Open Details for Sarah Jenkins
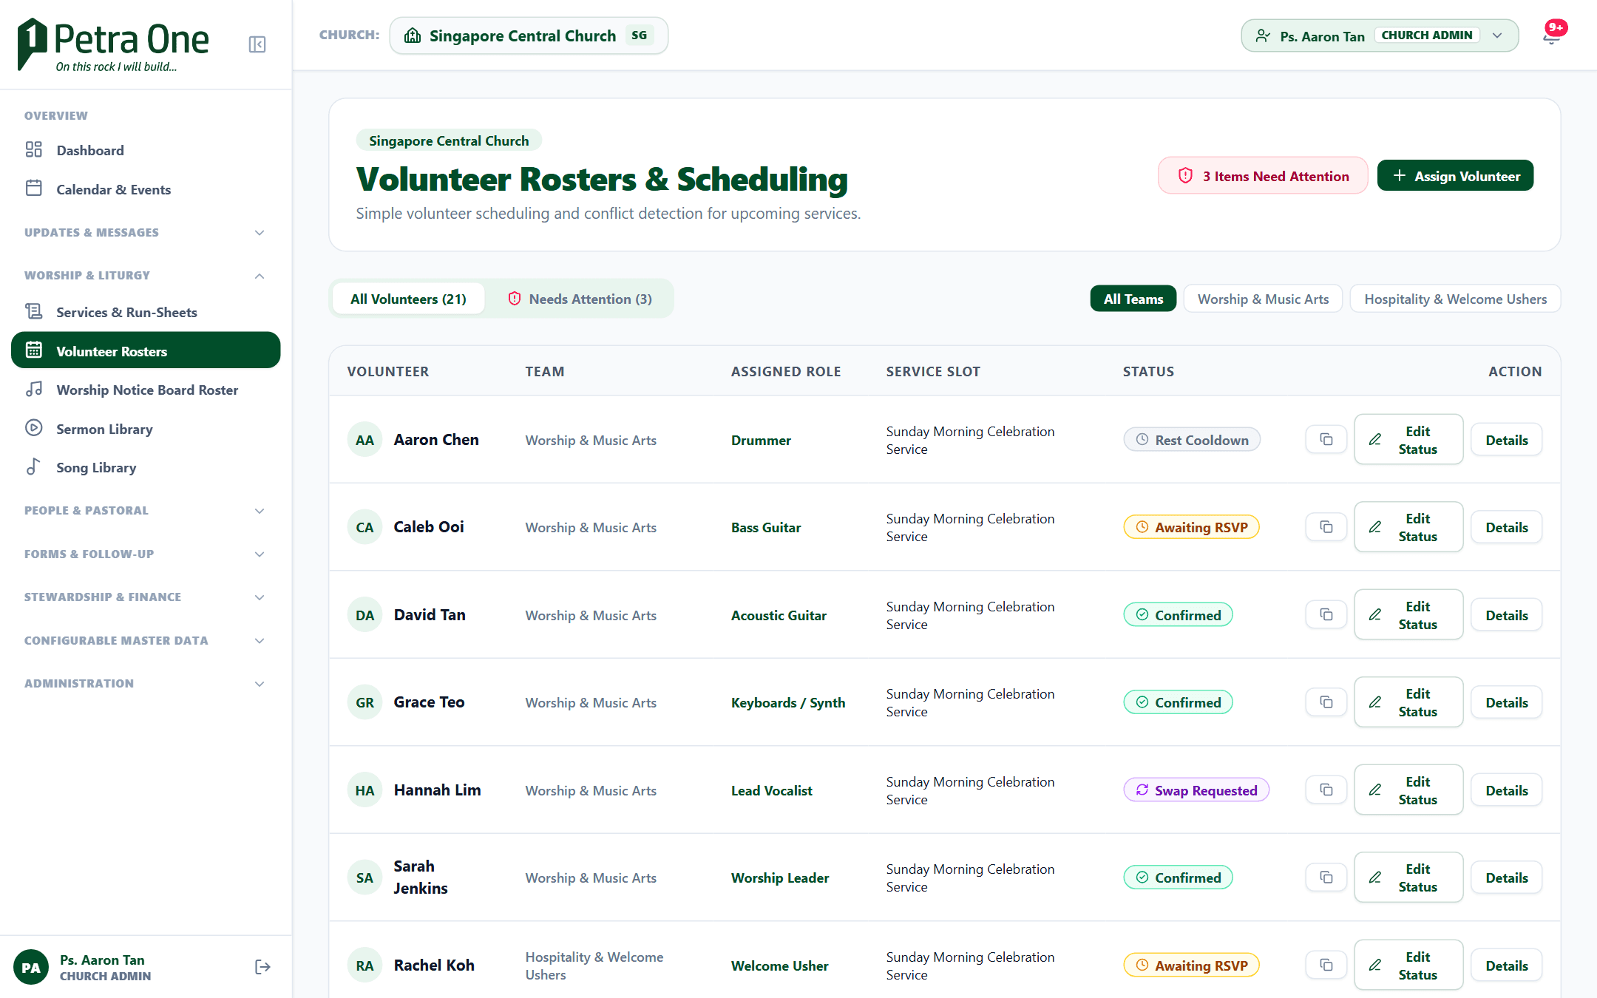This screenshot has height=998, width=1597. pos(1507,878)
